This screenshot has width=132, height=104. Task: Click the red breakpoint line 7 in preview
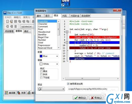(94, 37)
